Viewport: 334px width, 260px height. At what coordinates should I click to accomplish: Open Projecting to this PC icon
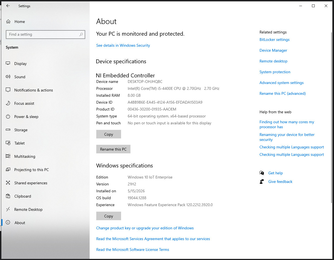click(x=8, y=170)
